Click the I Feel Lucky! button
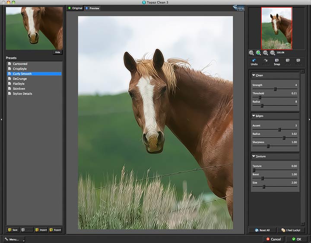This screenshot has height=243, width=311. [x=291, y=230]
